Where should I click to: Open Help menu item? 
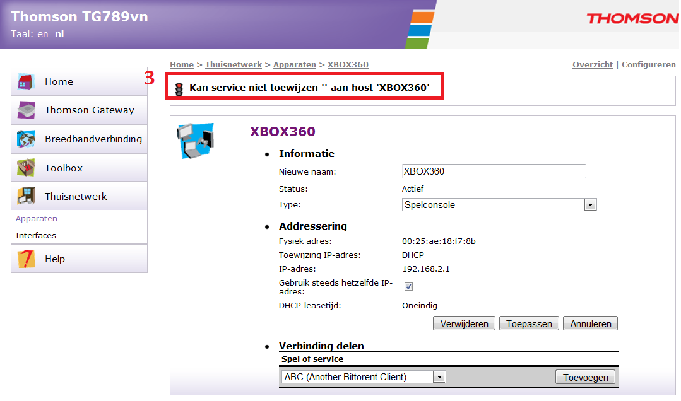pos(79,259)
